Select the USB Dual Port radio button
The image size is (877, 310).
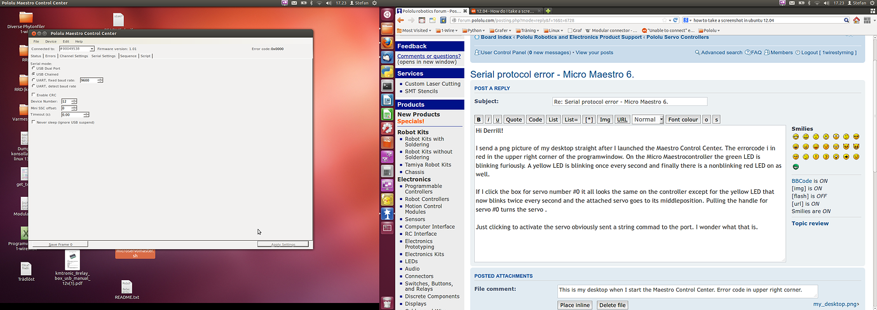pyautogui.click(x=34, y=69)
